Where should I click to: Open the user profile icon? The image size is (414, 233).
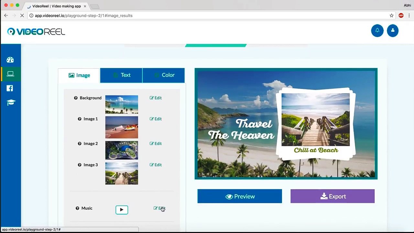[x=393, y=30]
